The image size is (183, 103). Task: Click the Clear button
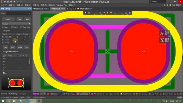tap(20, 19)
